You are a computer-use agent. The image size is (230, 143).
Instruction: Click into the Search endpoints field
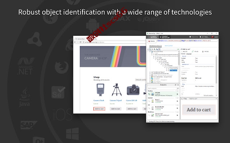(x=162, y=88)
